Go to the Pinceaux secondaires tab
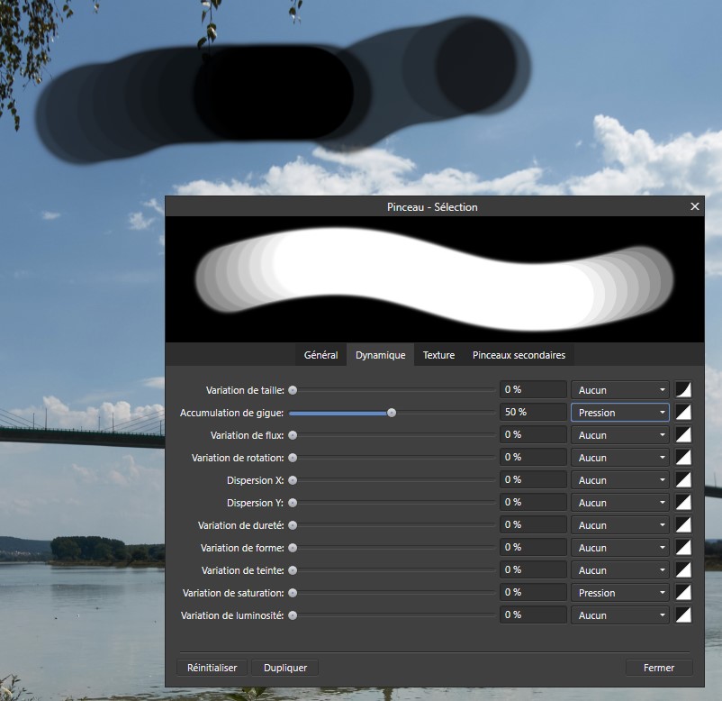This screenshot has height=701, width=722. [519, 355]
